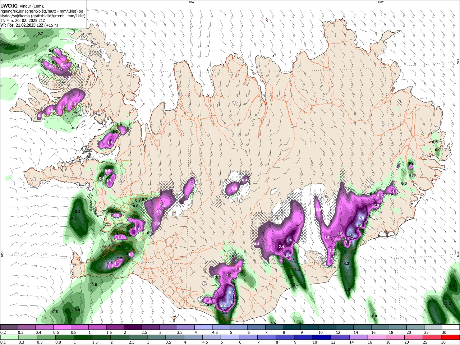Pick the bright magenta swatch at 0.5
Screen dimensions: 460x345
pyautogui.click(x=62, y=327)
